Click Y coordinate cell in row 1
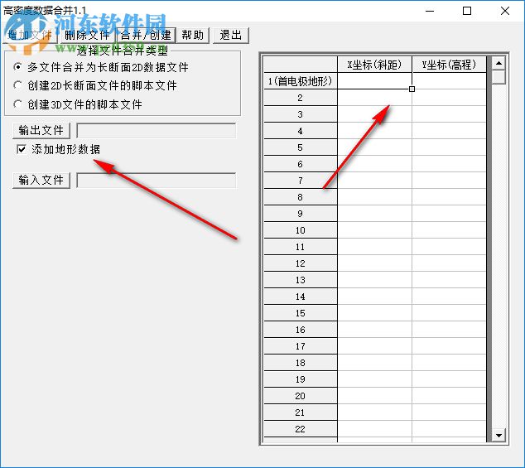Image resolution: width=525 pixels, height=468 pixels. click(450, 80)
